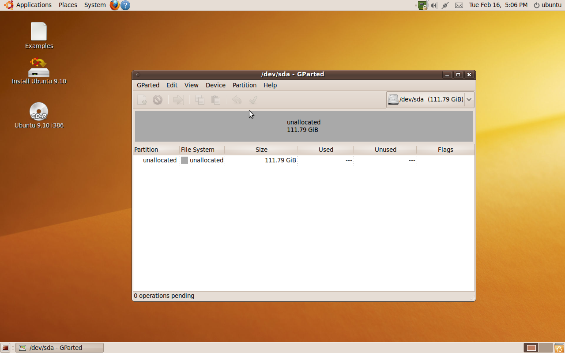The width and height of the screenshot is (565, 353).
Task: Click the gray unallocated file system swatch
Action: (185, 160)
